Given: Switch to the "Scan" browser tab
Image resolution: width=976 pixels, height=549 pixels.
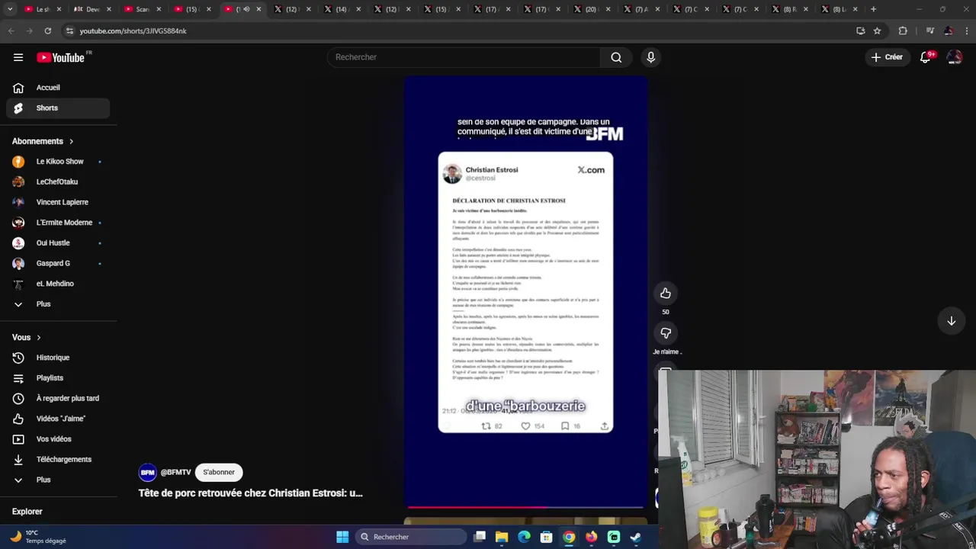Looking at the screenshot, I should click(x=143, y=9).
